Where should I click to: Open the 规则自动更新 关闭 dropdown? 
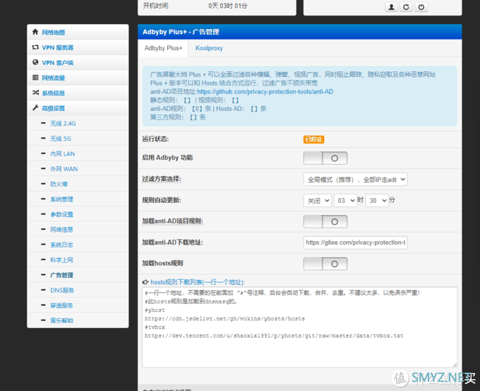[x=318, y=201]
